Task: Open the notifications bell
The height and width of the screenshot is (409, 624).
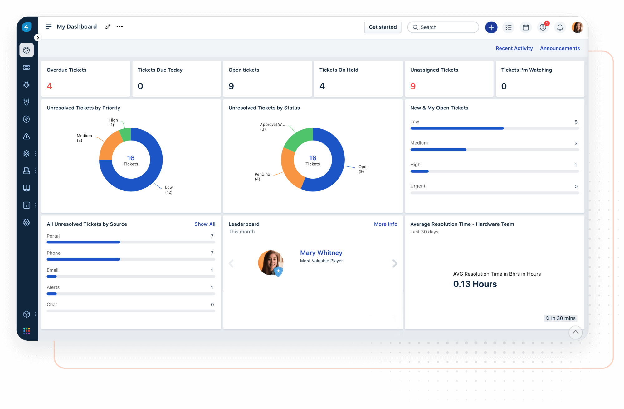Action: [x=560, y=27]
